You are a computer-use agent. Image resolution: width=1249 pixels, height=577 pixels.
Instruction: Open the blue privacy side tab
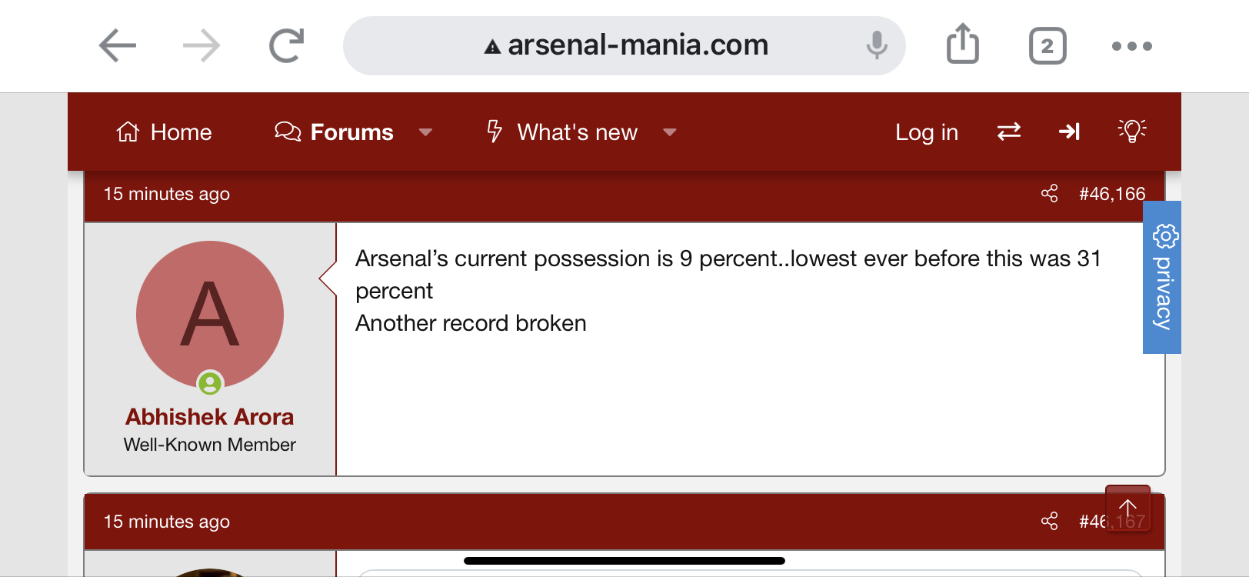tap(1162, 277)
